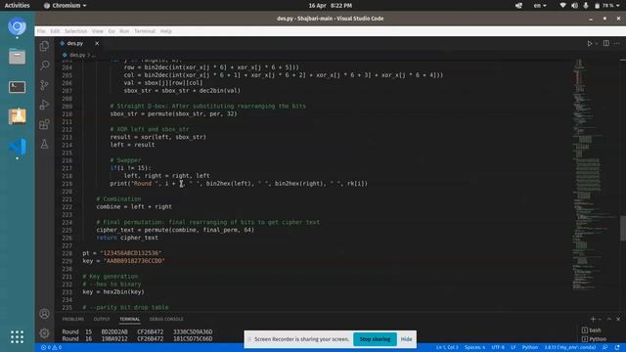Open the Help menu
Screen dimensions: 626x352
coord(165,31)
